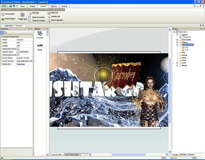Image resolution: width=205 pixels, height=160 pixels.
Task: Collapse Global variables folder
Action: click(177, 45)
